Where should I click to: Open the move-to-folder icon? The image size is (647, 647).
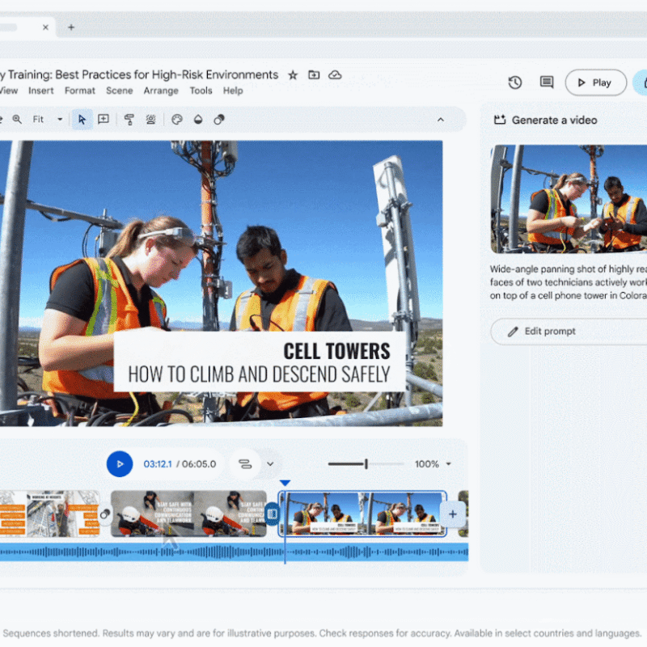[314, 74]
